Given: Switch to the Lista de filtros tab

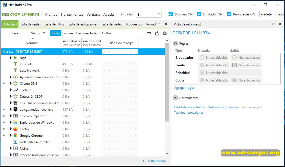Looking at the screenshot, I should (x=55, y=24).
